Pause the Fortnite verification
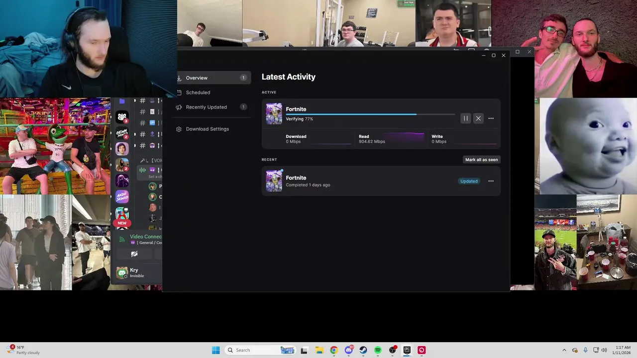The width and height of the screenshot is (637, 358). [465, 118]
